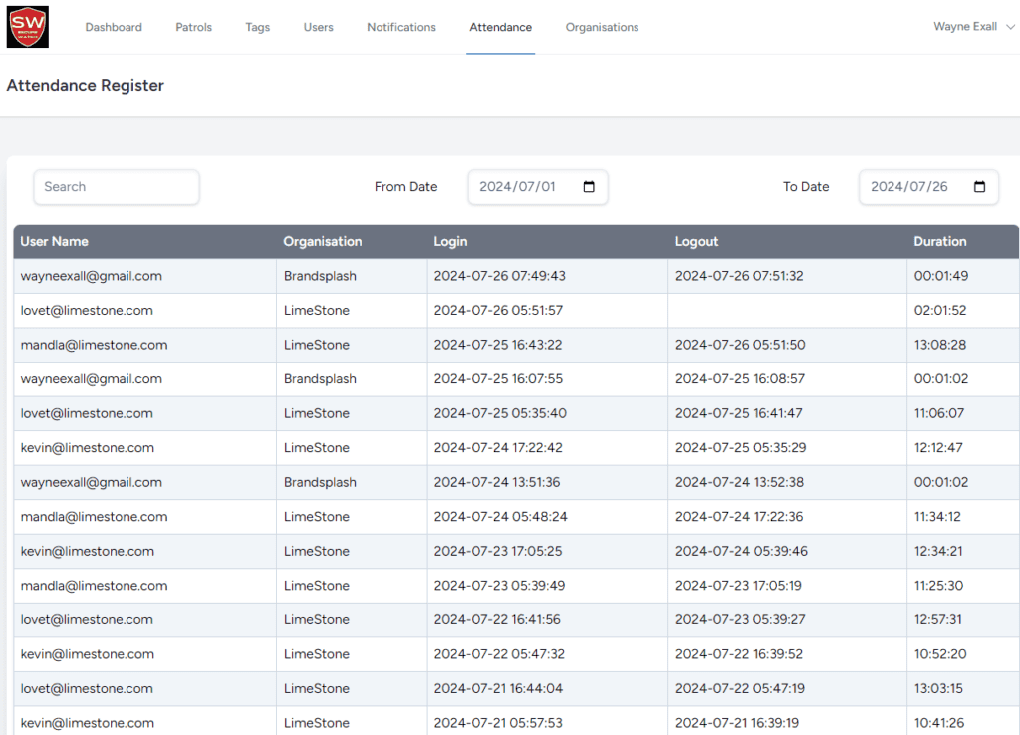Viewport: 1020px width, 735px height.
Task: Click the Organisation column header
Action: (322, 242)
